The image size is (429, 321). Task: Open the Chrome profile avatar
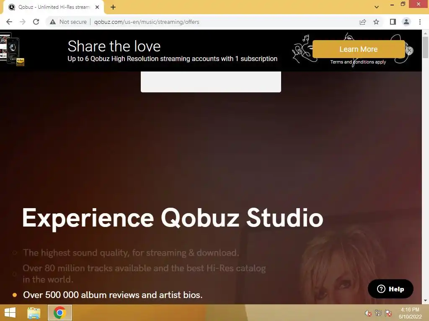click(x=406, y=22)
